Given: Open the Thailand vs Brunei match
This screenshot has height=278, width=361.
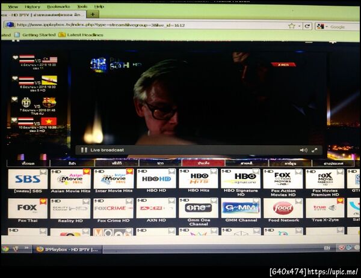Looking at the screenshot, I should pos(38,83).
